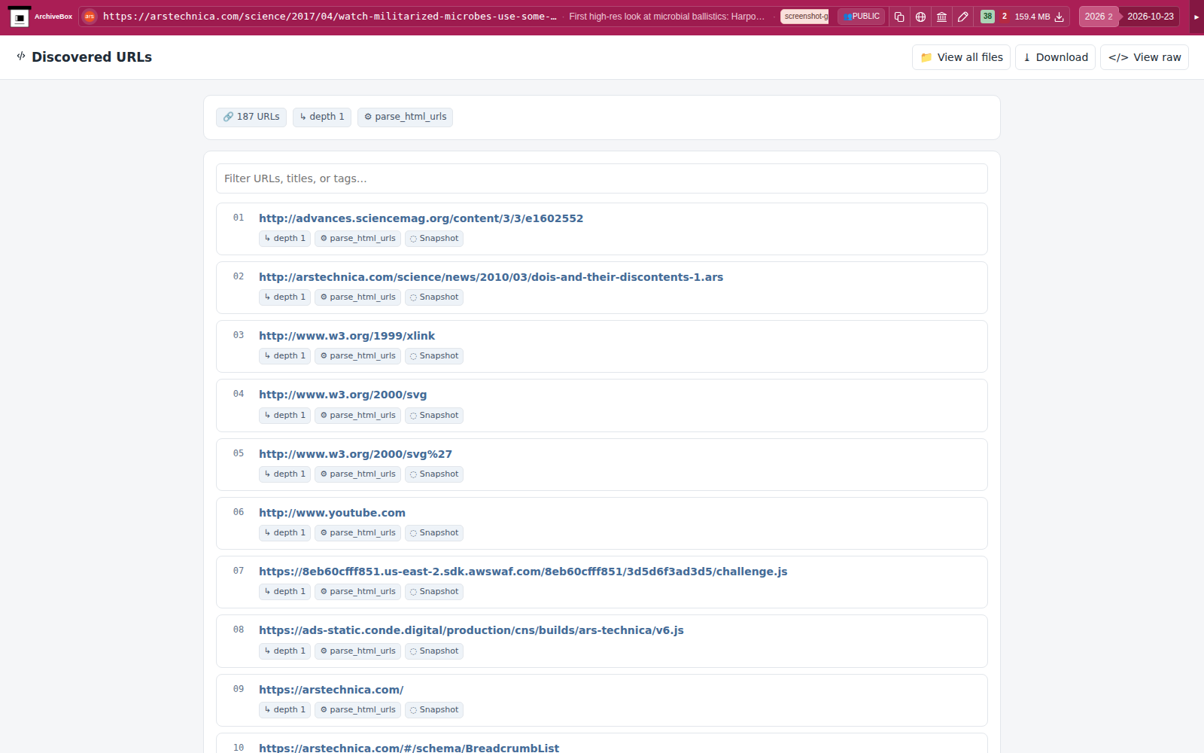
Task: Open the globe icon for the original site
Action: pos(920,17)
